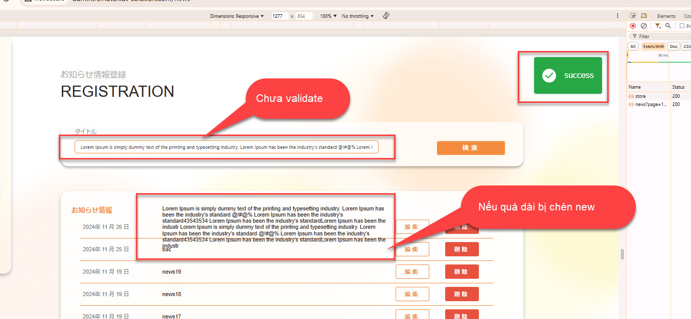Click the network filter funnel icon
This screenshot has height=319, width=691.
658,26
